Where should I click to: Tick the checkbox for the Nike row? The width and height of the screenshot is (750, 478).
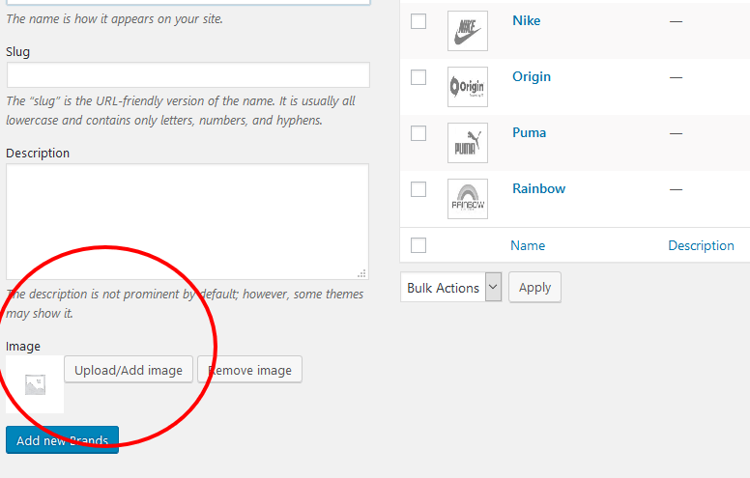click(418, 21)
